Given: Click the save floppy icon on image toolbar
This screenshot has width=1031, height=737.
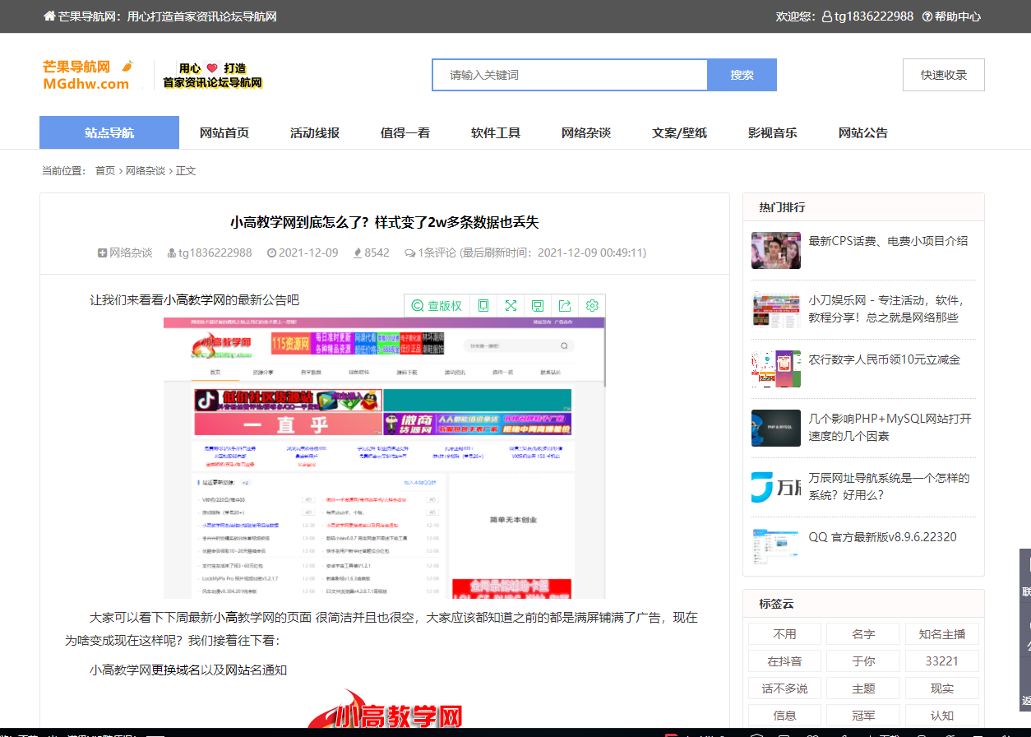Looking at the screenshot, I should click(x=538, y=306).
